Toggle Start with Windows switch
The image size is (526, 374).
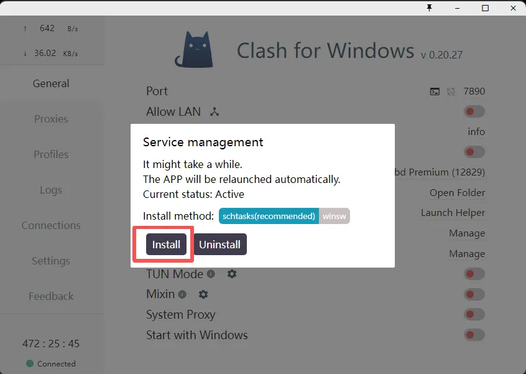pos(474,335)
